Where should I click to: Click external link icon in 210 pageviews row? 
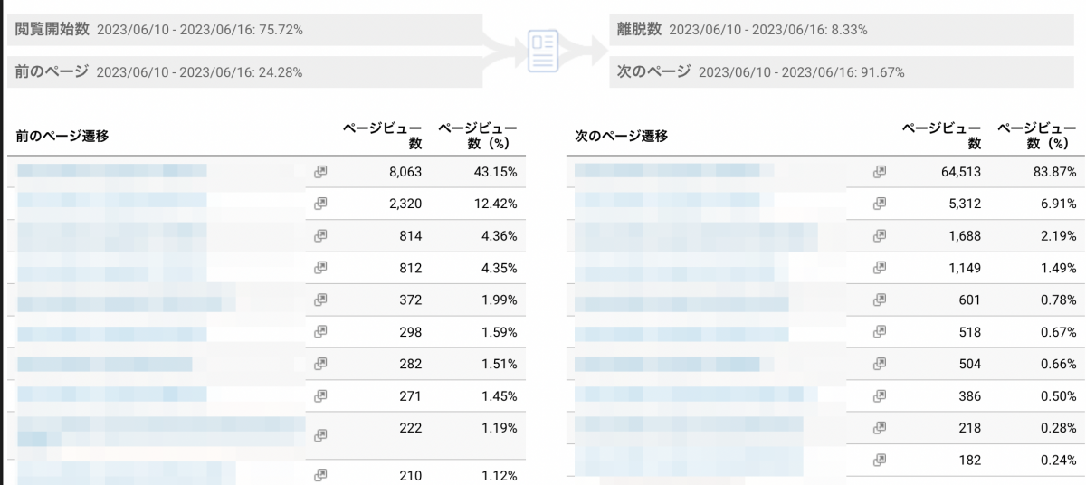tap(320, 475)
